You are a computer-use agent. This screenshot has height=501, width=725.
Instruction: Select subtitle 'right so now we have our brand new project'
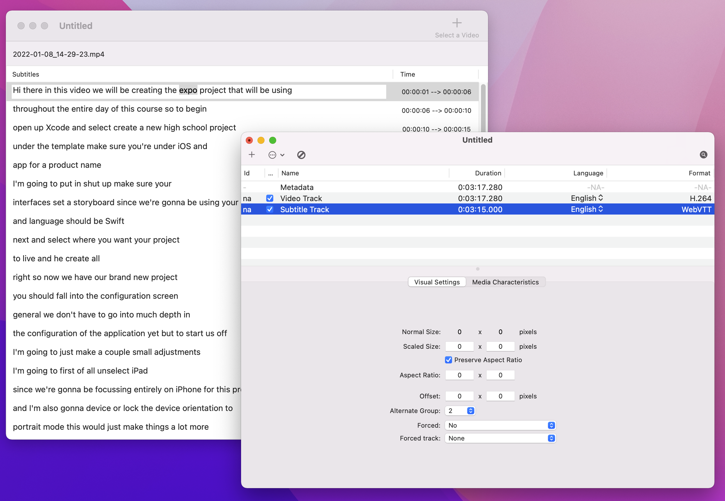click(x=95, y=277)
